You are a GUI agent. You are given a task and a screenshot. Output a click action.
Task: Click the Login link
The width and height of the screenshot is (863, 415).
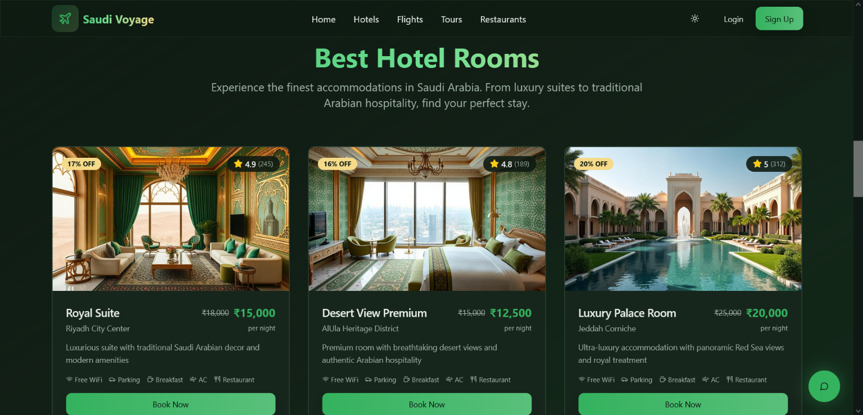coord(733,19)
